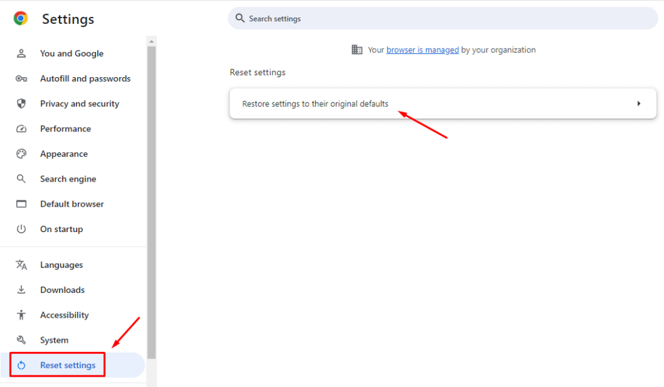Click the Chrome logo next to Settings

click(x=21, y=19)
